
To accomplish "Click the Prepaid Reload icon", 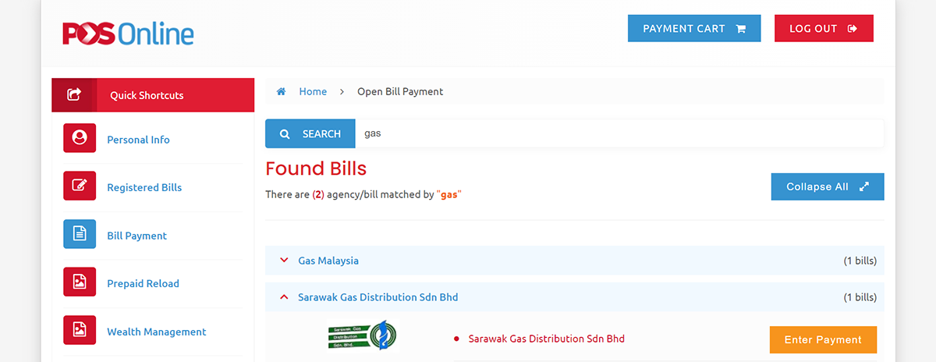I will click(x=80, y=282).
